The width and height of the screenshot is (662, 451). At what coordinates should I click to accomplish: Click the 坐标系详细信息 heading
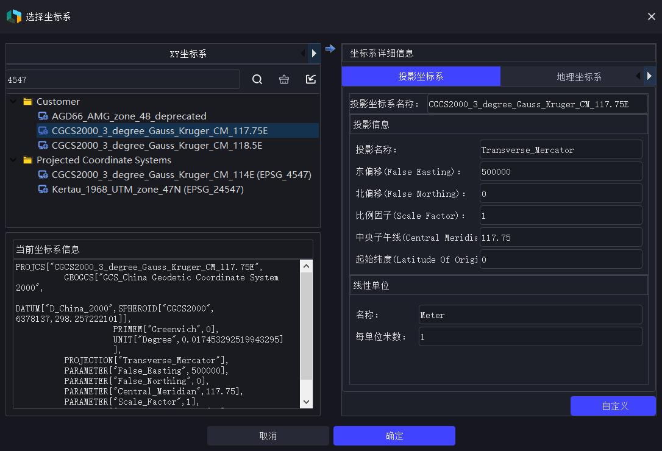[x=382, y=53]
